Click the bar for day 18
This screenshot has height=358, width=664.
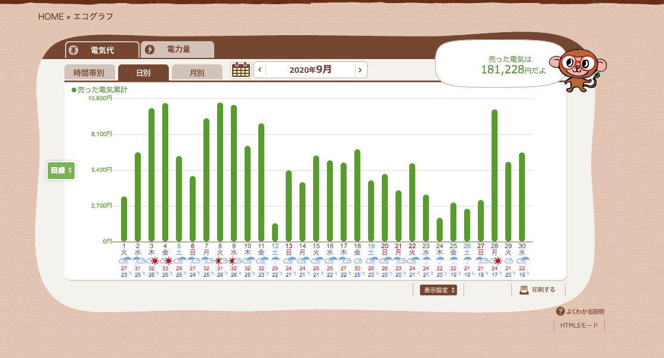pos(357,195)
